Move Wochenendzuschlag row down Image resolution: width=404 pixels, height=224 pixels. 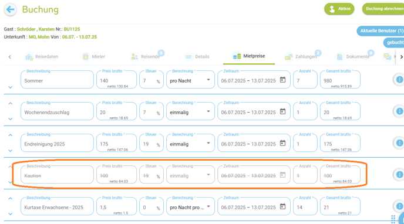coord(11,119)
